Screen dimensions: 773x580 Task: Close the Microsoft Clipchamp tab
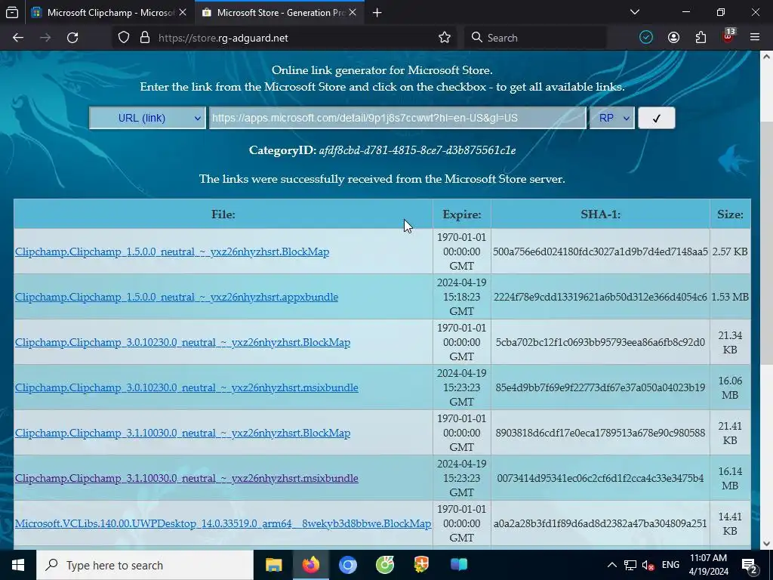[183, 13]
